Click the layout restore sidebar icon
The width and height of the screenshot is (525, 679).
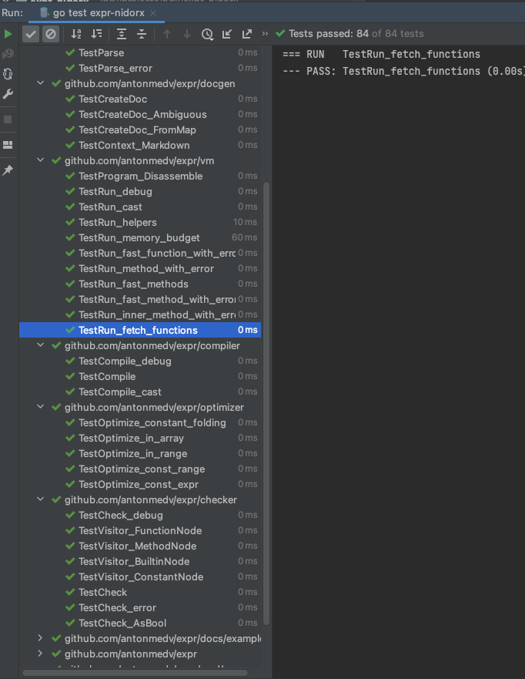8,145
